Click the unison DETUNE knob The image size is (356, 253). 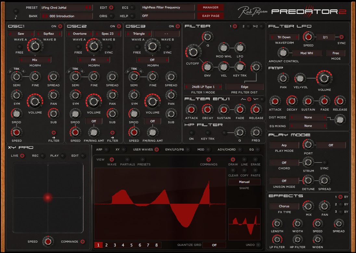coord(308,180)
